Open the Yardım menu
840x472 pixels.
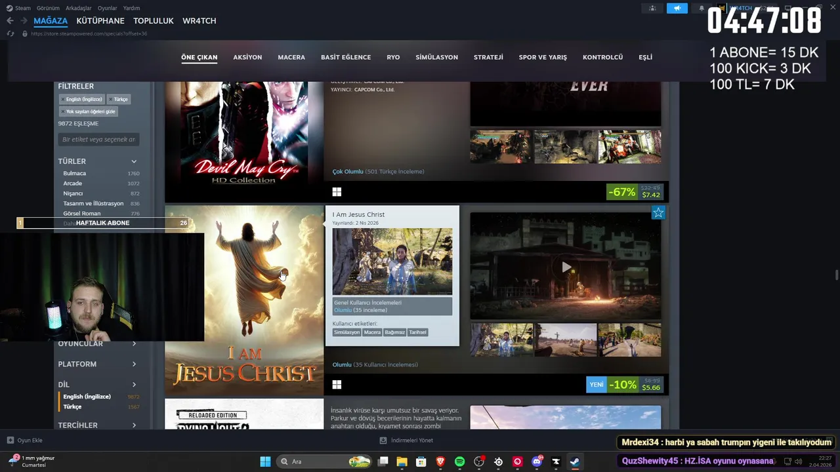coord(131,8)
